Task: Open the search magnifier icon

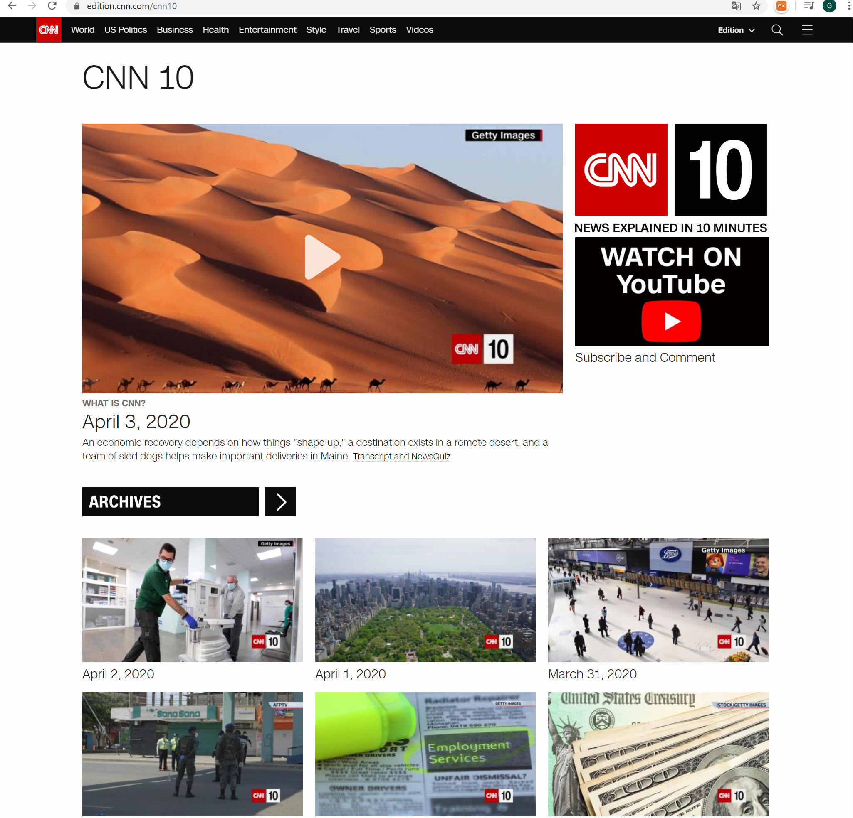Action: pyautogui.click(x=777, y=30)
